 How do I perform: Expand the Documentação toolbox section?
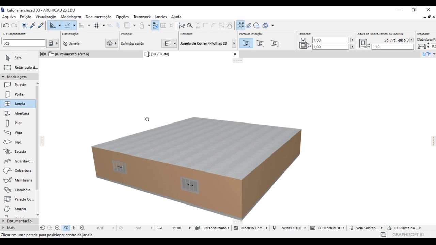point(19,221)
